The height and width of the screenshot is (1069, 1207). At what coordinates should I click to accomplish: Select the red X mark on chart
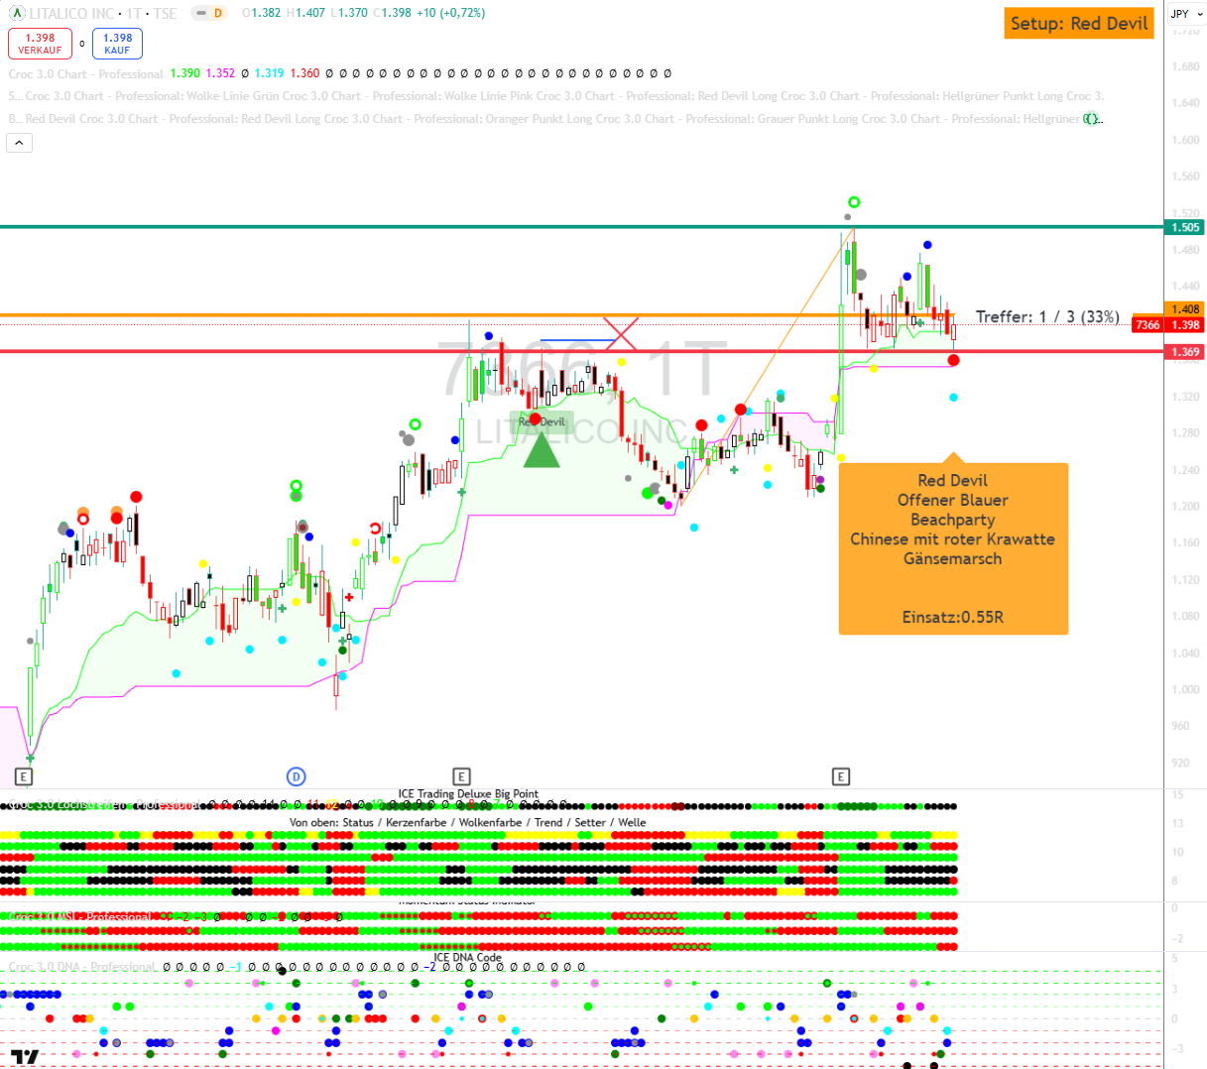click(621, 333)
